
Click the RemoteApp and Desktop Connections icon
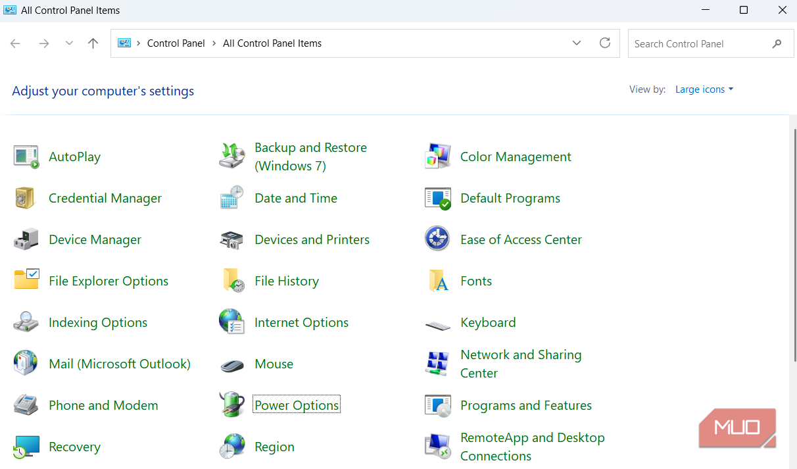point(438,447)
